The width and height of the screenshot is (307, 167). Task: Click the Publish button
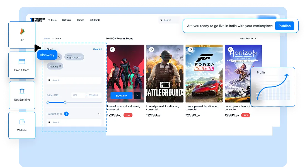(x=285, y=26)
